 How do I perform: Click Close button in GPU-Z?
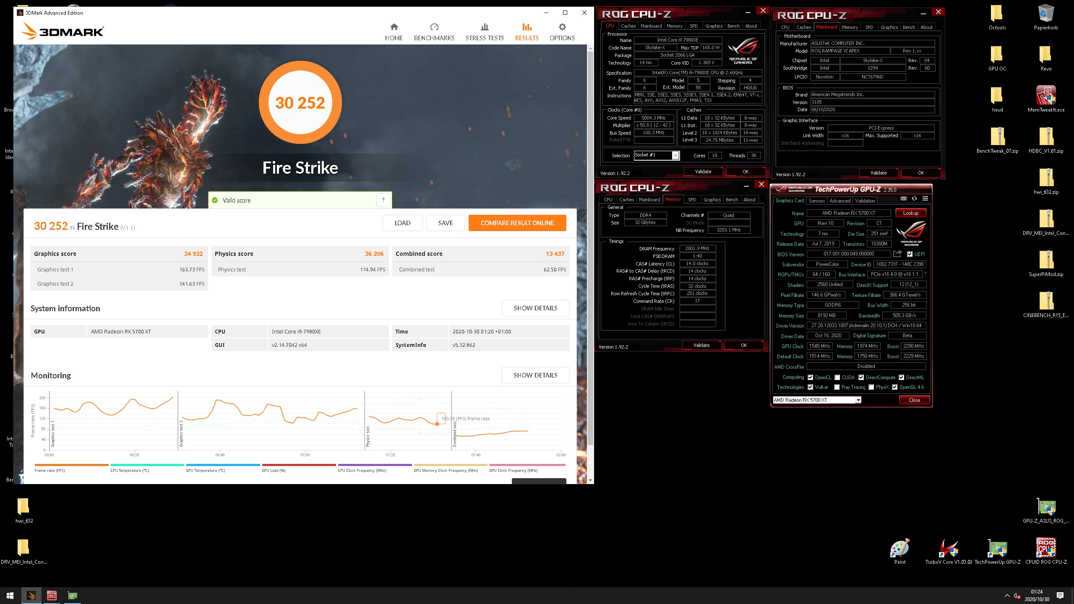point(915,400)
